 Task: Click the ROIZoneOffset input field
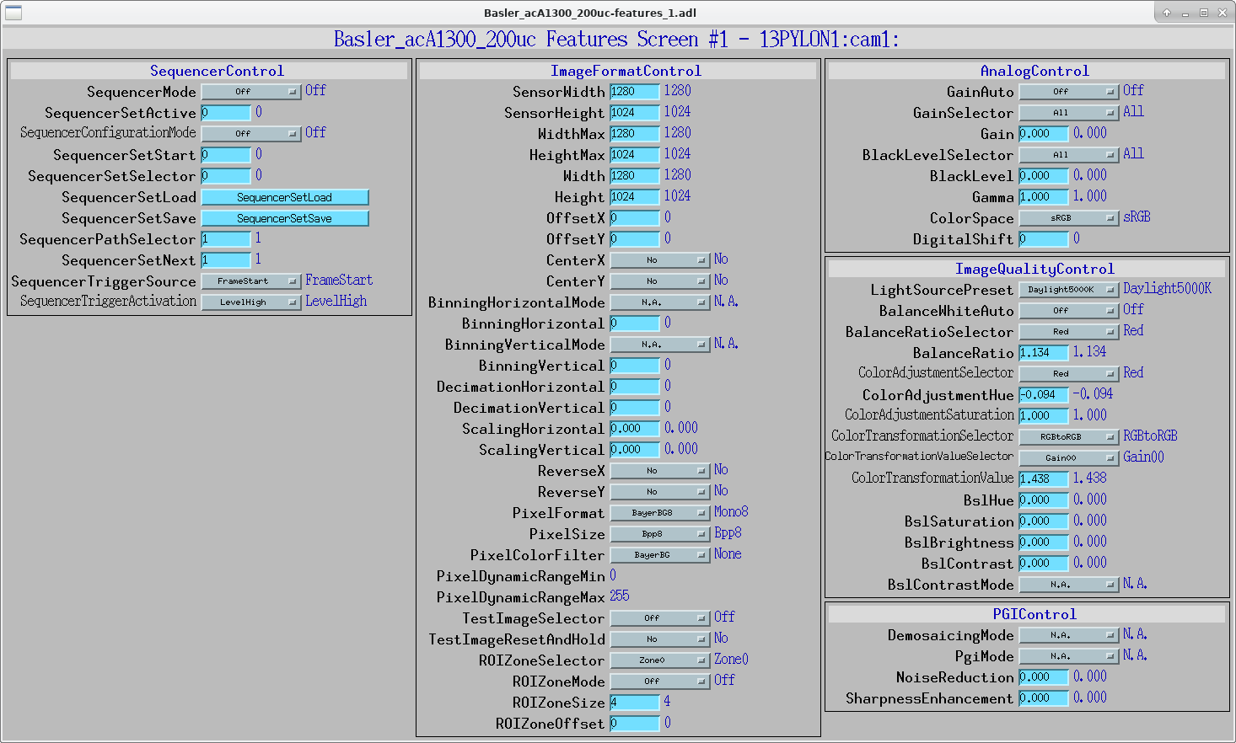point(635,723)
